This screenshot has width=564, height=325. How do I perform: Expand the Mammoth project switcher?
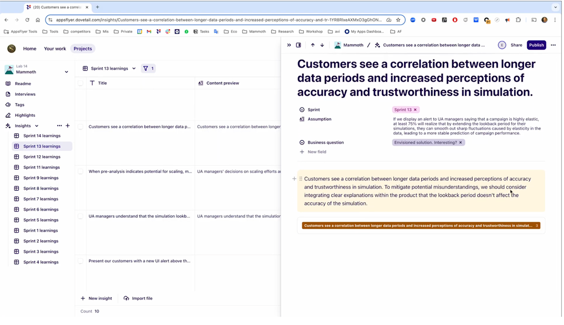(66, 72)
